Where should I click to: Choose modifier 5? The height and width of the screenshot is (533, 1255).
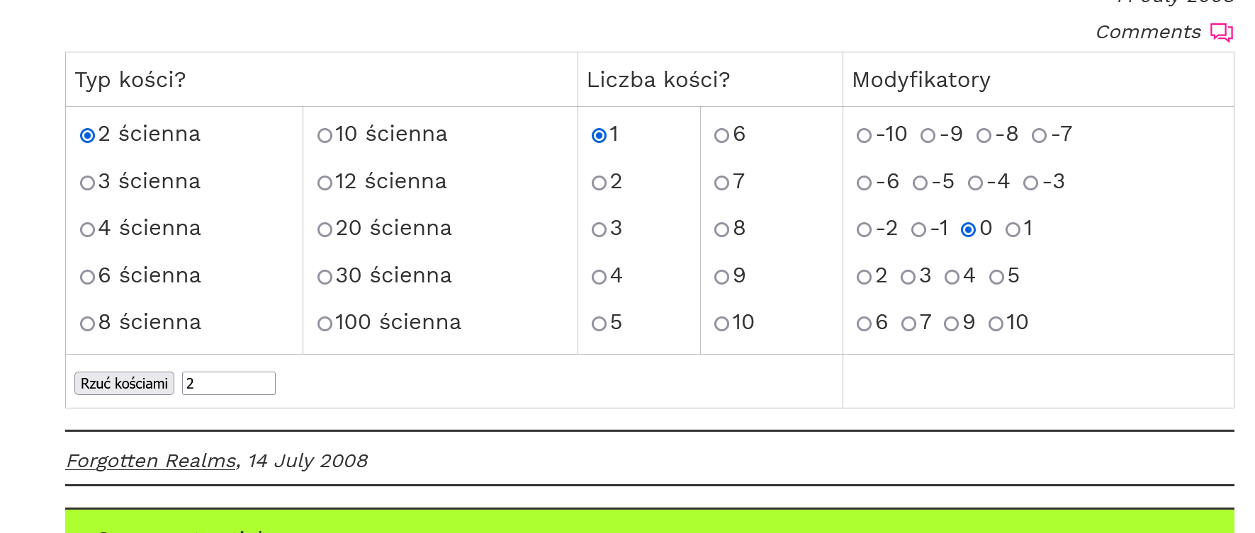(997, 277)
